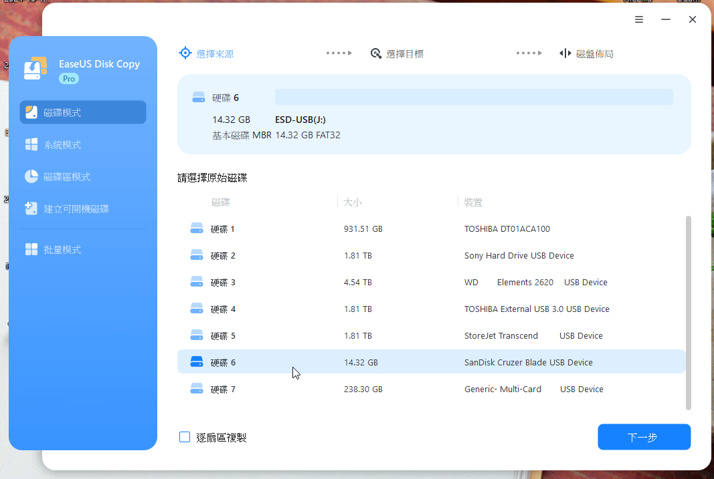Click the 下一步 button
Viewport: 714px width, 479px height.
pyautogui.click(x=644, y=437)
